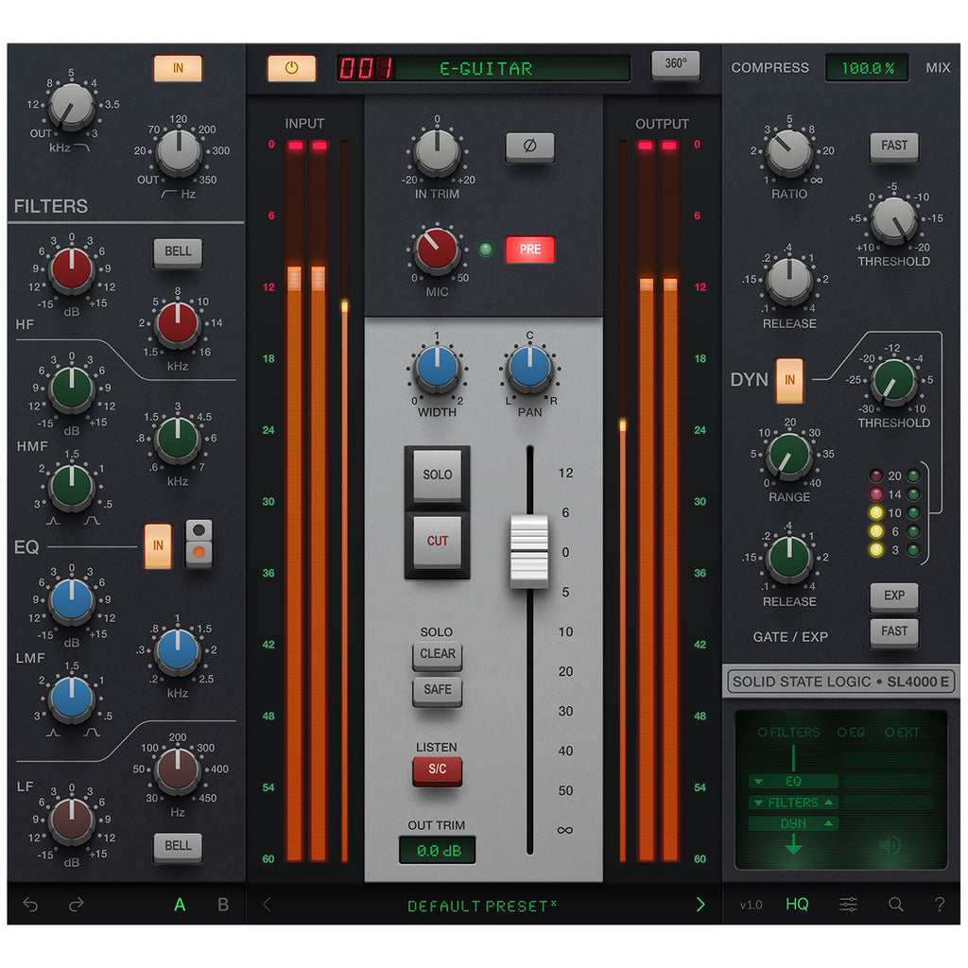Image resolution: width=968 pixels, height=968 pixels.
Task: Click the PAN blue knob
Action: [529, 368]
